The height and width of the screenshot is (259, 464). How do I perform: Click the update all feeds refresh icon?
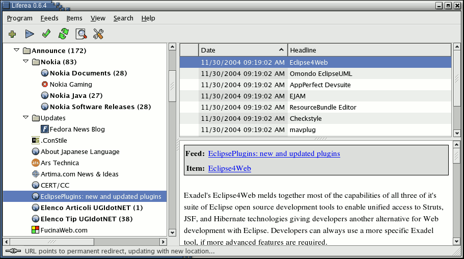coord(64,34)
